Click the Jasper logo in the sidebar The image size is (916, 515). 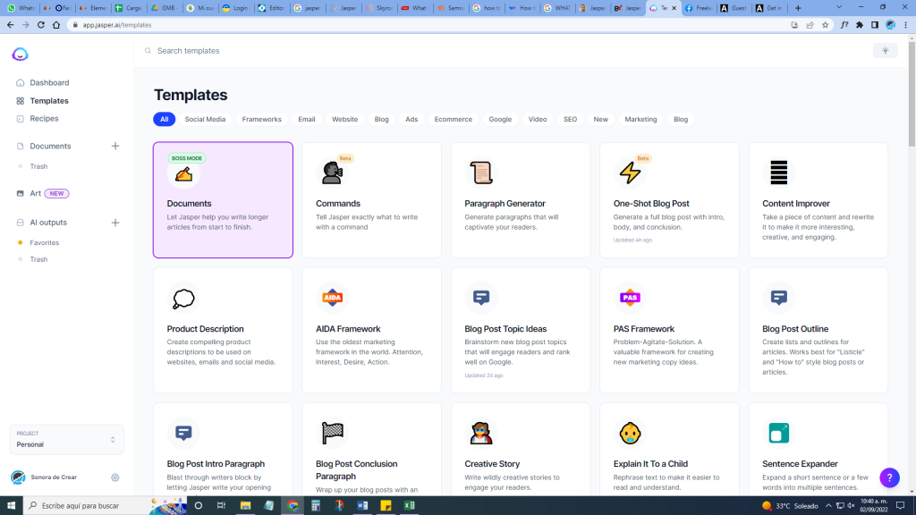[x=20, y=55]
